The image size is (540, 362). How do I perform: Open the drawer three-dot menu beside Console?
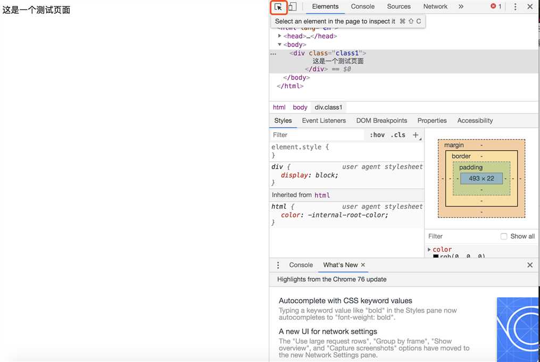pyautogui.click(x=278, y=265)
